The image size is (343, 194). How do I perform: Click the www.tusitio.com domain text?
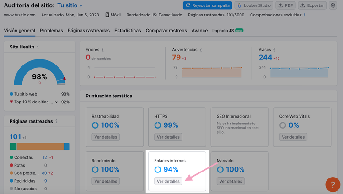[x=20, y=15]
